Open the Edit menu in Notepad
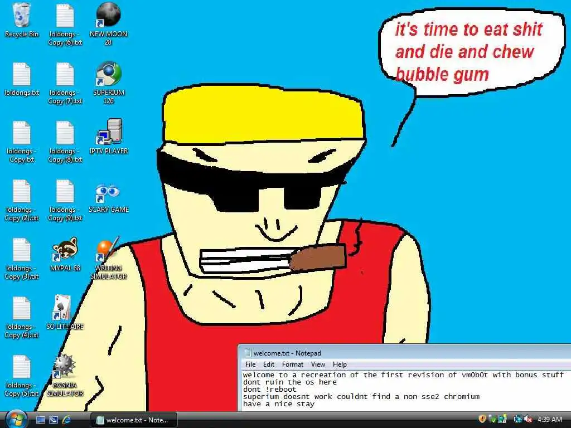 tap(269, 364)
